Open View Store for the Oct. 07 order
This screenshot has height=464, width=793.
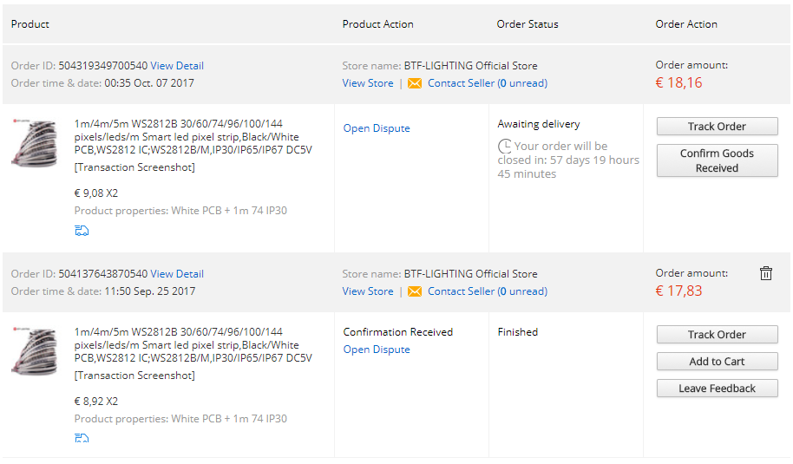point(368,83)
